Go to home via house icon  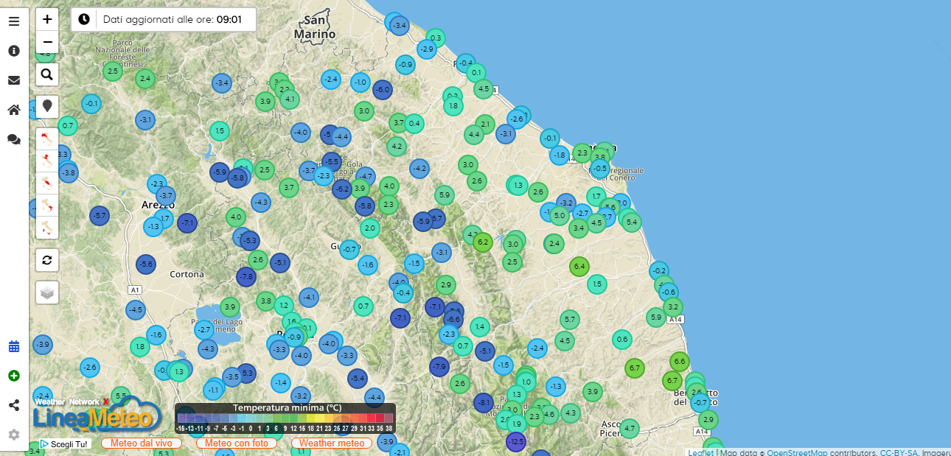coord(13,110)
